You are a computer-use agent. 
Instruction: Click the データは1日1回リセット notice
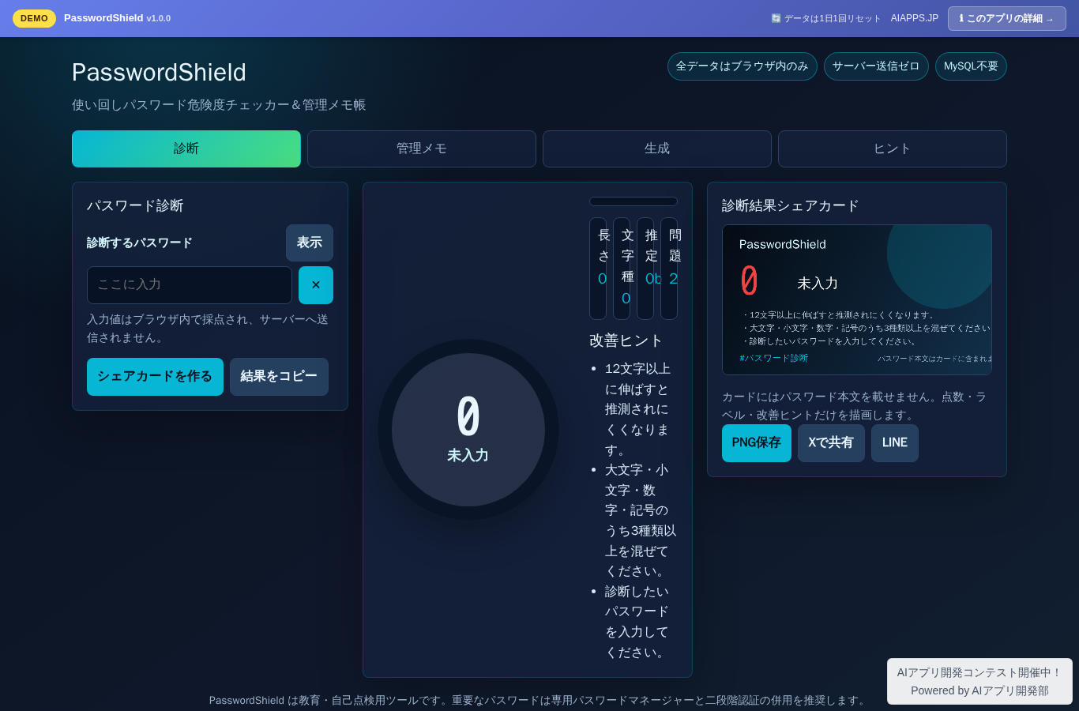[825, 18]
